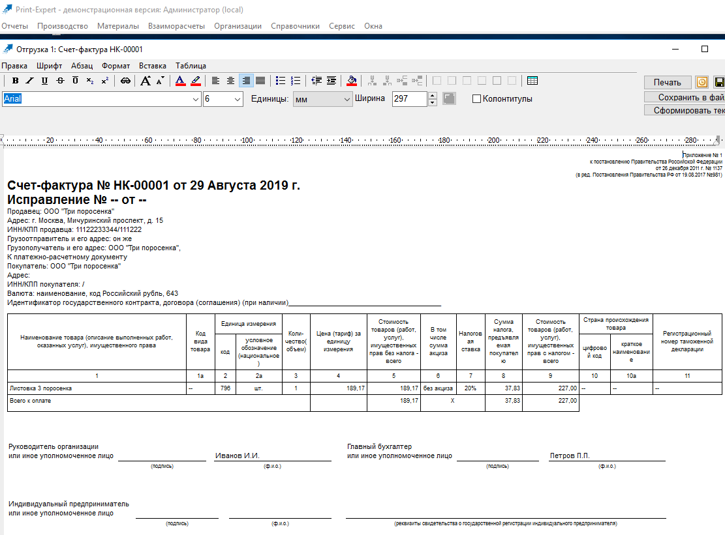Apply overline formatting
This screenshot has height=535, width=725.
[x=75, y=81]
